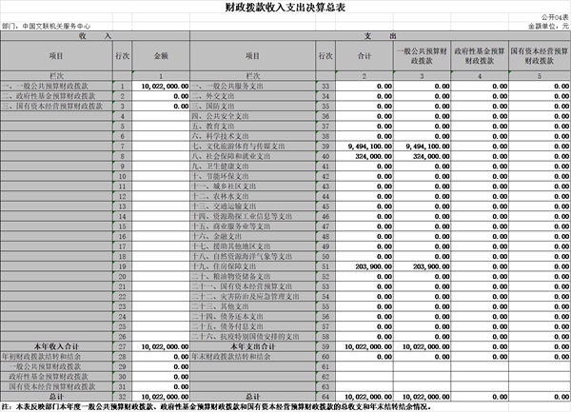Select the 金额单位：元 cell
Image resolution: width=571 pixels, height=412 pixels.
pos(546,27)
